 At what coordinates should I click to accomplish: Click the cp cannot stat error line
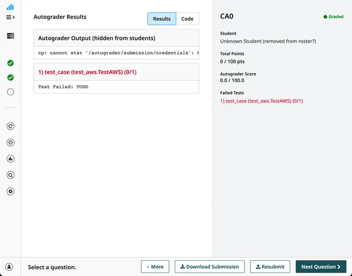[116, 53]
